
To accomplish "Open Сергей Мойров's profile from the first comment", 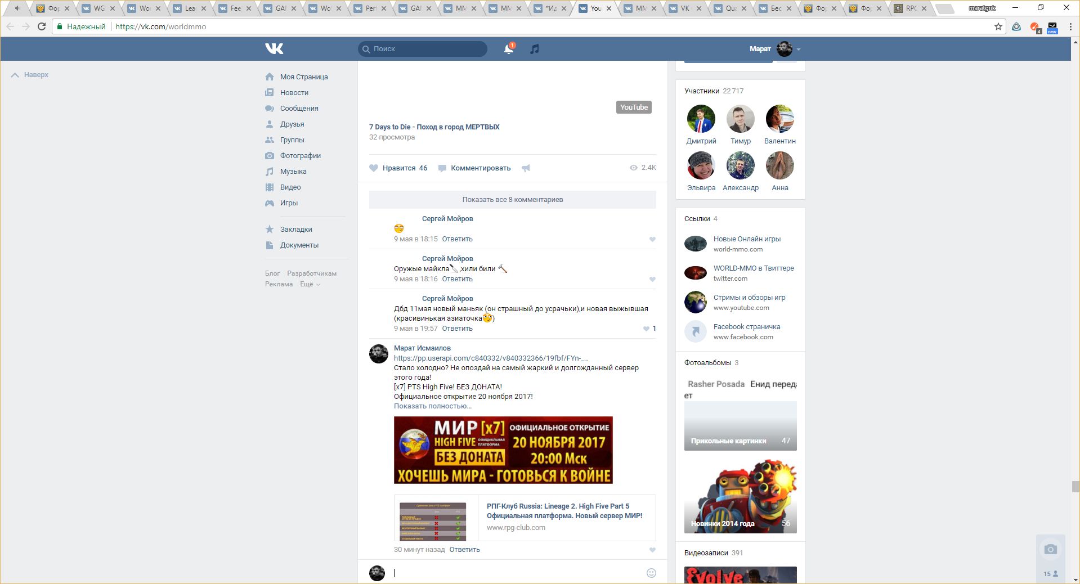I will click(x=447, y=219).
